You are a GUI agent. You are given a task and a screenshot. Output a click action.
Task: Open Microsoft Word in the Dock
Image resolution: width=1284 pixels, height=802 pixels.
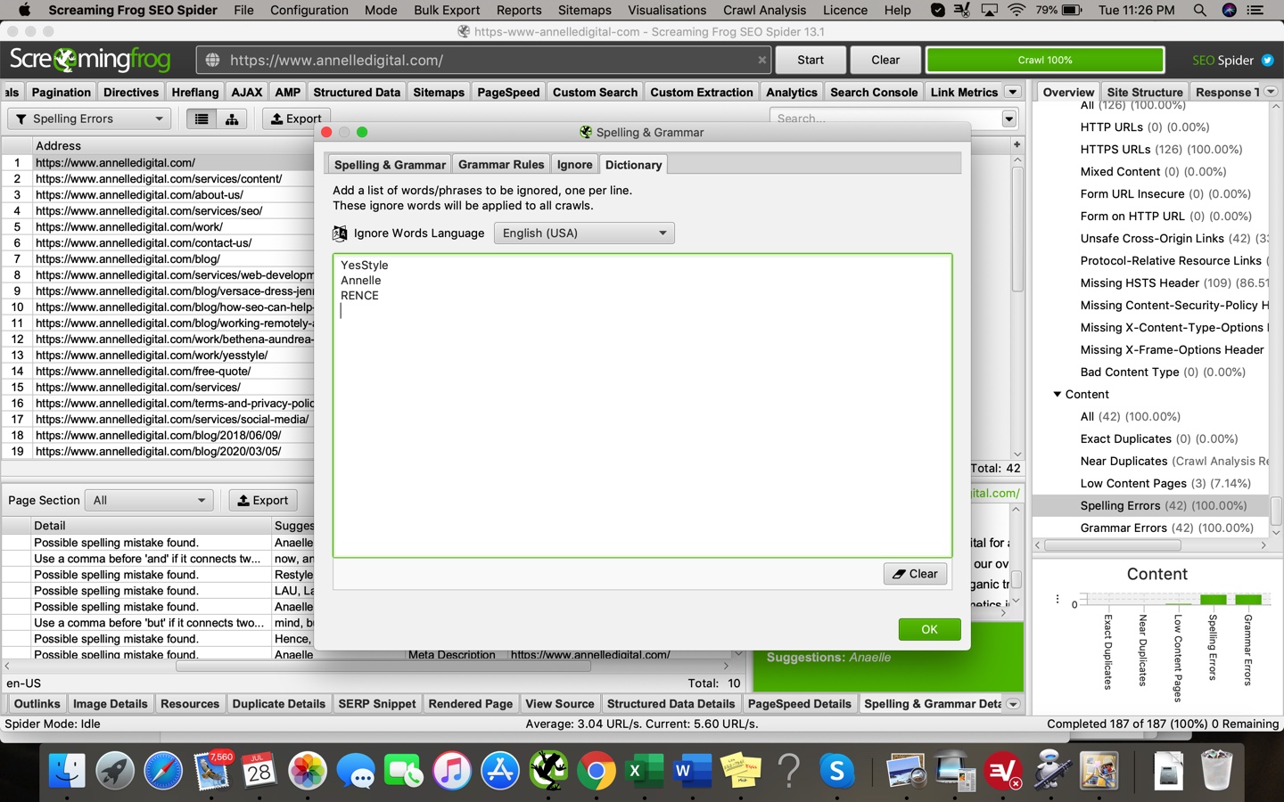(693, 771)
